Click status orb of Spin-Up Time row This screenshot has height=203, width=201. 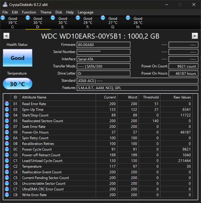tap(7, 109)
